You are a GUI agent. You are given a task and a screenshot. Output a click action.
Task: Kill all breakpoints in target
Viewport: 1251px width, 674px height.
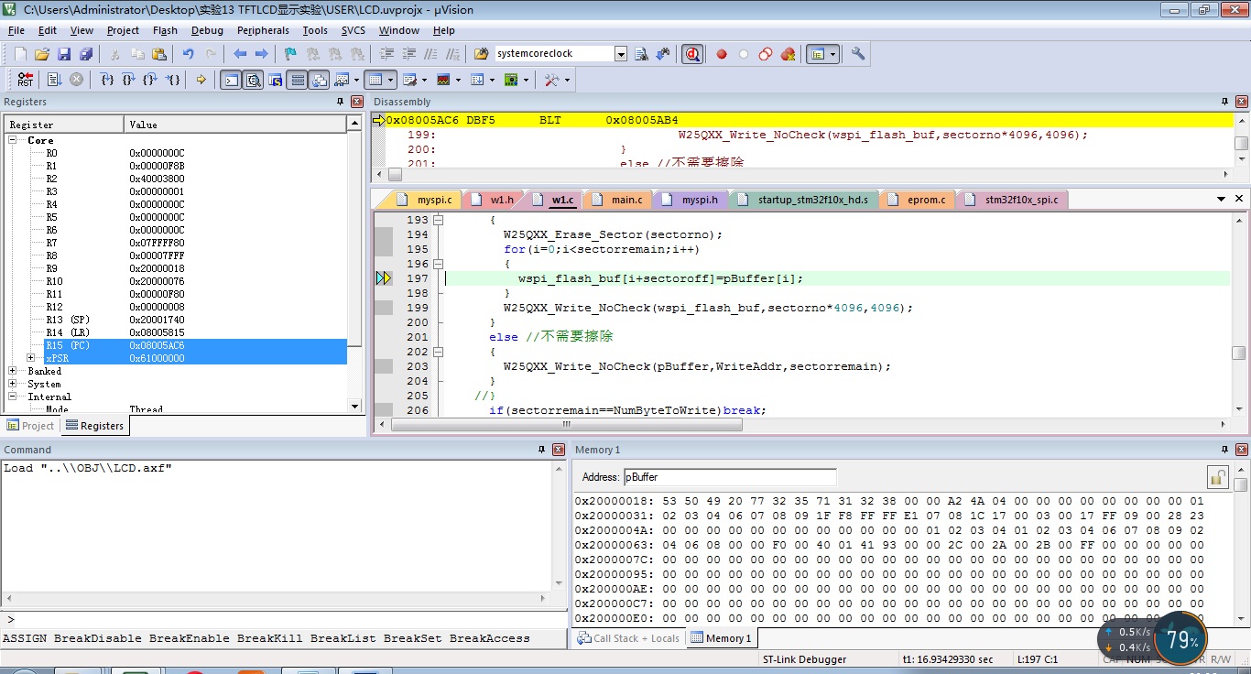tap(788, 54)
